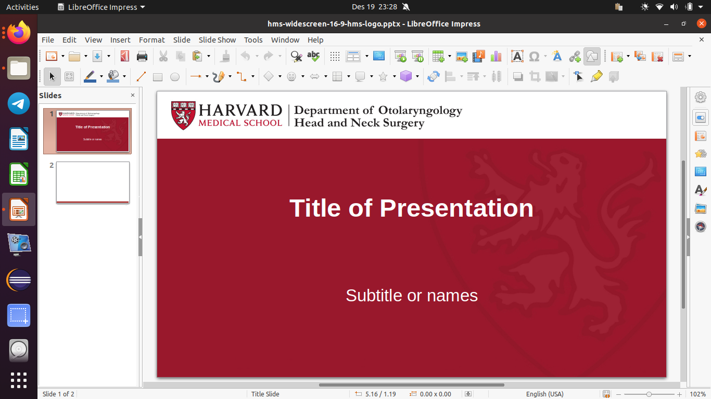Screen dimensions: 711x399
Task: Open Find & Replace tool
Action: (x=296, y=56)
